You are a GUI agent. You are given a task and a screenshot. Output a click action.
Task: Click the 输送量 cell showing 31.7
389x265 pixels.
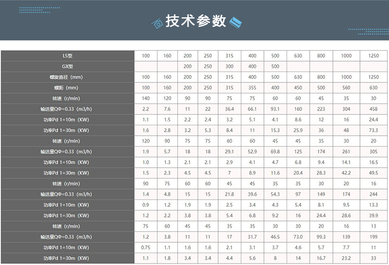[252, 237]
